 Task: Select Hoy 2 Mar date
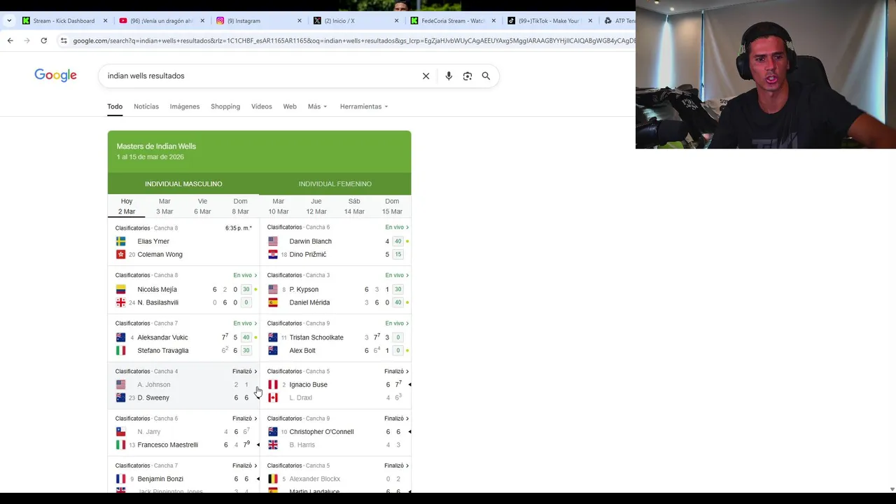point(127,206)
